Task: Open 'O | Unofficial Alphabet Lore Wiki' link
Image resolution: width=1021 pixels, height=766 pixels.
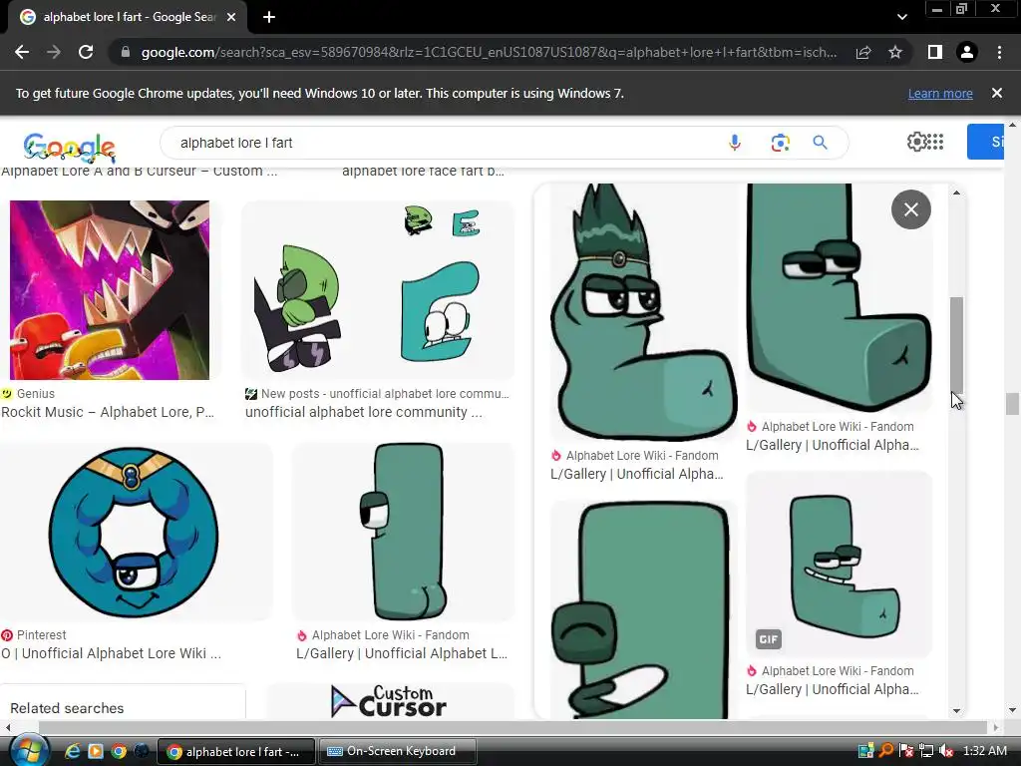Action: [112, 653]
